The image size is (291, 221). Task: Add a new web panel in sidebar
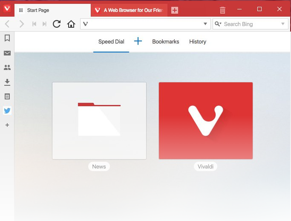coord(7,125)
